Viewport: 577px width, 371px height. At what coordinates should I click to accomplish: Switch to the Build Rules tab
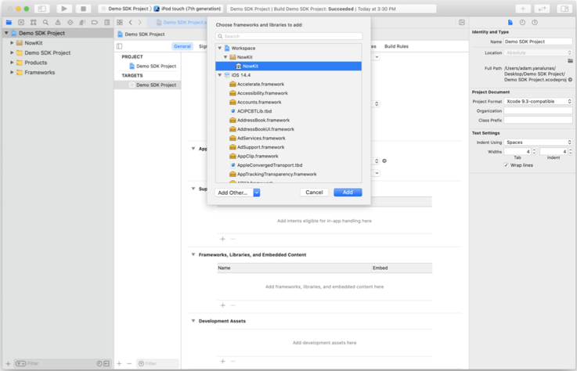pos(396,46)
